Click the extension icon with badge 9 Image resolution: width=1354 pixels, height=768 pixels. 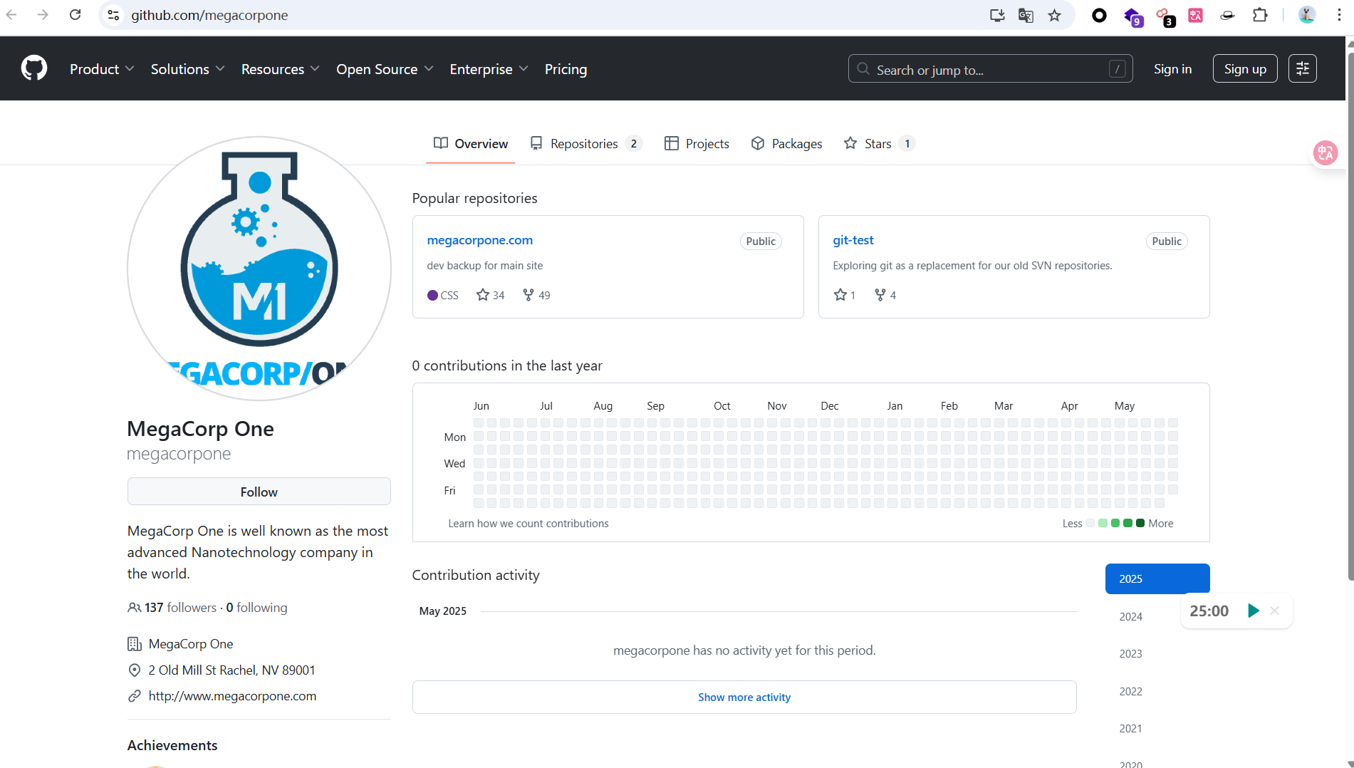pos(1132,16)
